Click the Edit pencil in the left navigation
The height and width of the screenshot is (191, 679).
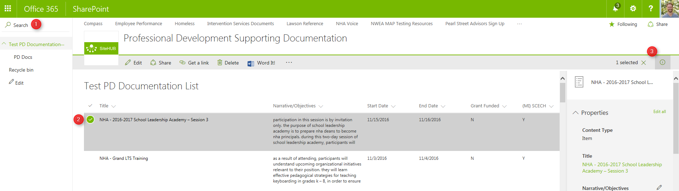coord(11,82)
